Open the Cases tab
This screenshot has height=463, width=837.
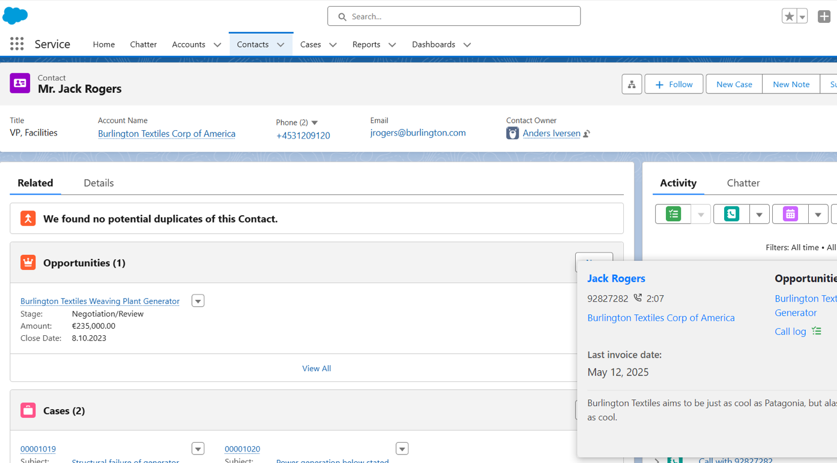(310, 44)
